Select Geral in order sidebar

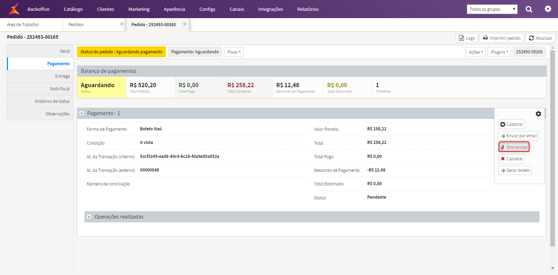[x=40, y=51]
